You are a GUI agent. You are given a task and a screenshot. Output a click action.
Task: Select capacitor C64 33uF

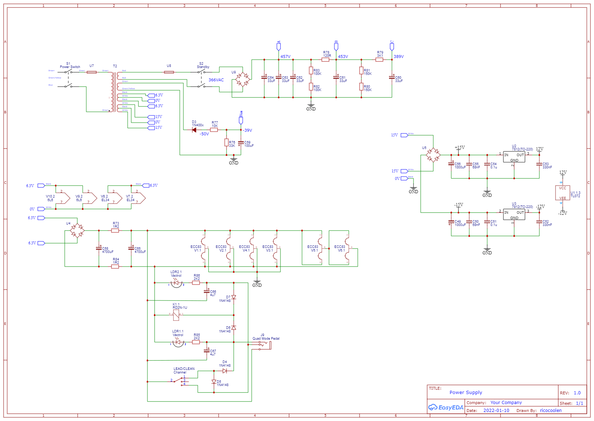[264, 77]
